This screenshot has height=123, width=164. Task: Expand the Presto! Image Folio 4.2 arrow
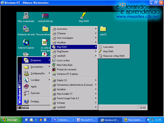pos(96,98)
